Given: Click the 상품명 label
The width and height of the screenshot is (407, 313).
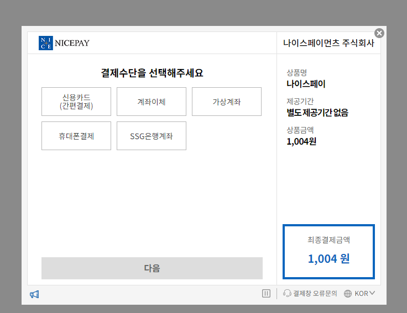Looking at the screenshot, I should 297,72.
